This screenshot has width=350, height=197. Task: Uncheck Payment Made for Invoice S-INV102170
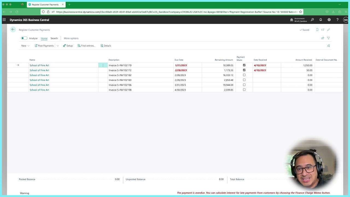point(244,65)
